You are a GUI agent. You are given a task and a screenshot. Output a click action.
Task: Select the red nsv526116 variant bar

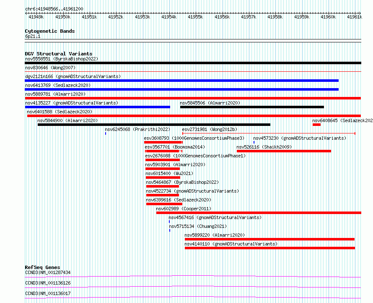[x=284, y=151]
